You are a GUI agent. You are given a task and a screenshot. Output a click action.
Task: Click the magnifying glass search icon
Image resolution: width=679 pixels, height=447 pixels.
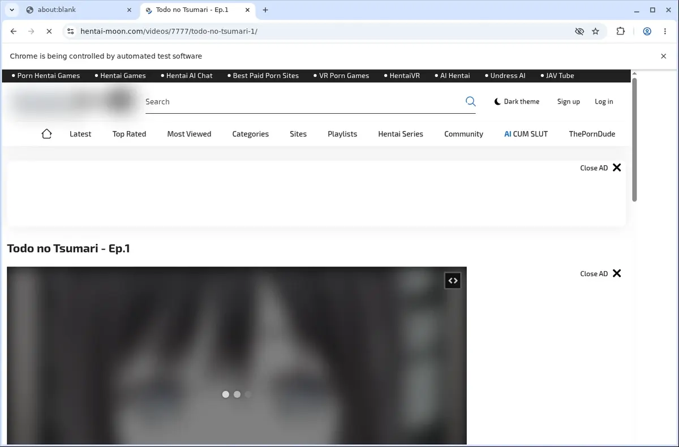click(470, 101)
